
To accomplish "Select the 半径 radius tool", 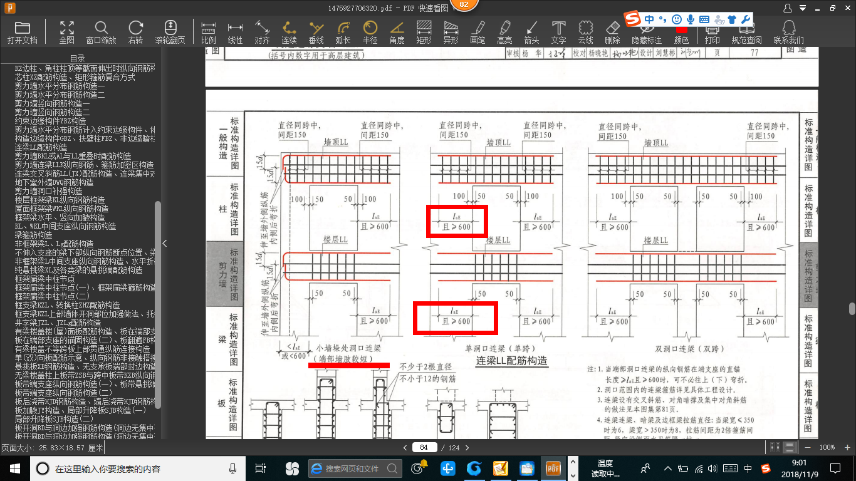I will (x=370, y=32).
